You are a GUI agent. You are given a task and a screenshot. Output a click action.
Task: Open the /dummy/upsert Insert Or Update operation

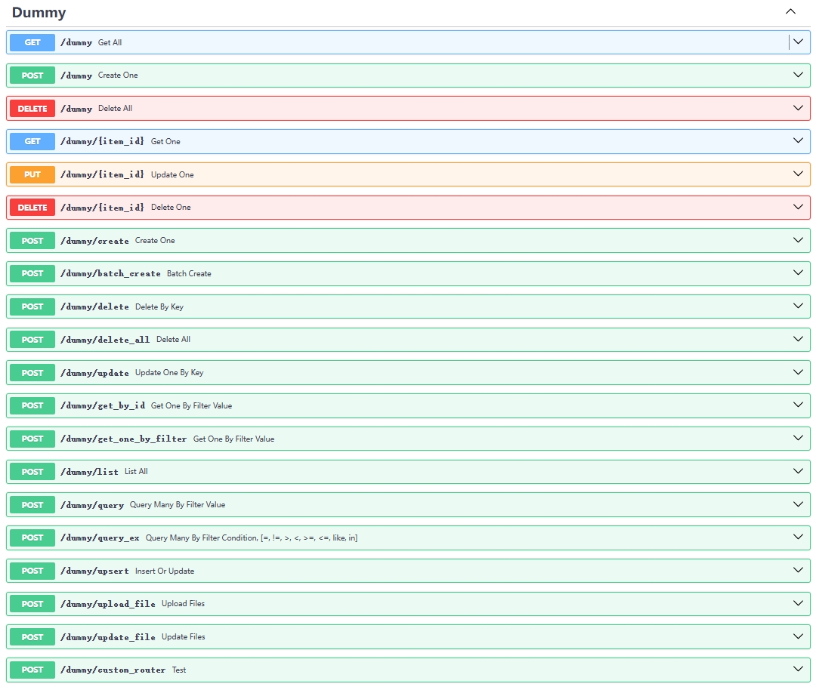point(798,571)
